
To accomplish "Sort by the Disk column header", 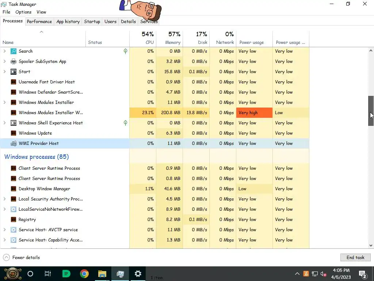I will (x=196, y=38).
